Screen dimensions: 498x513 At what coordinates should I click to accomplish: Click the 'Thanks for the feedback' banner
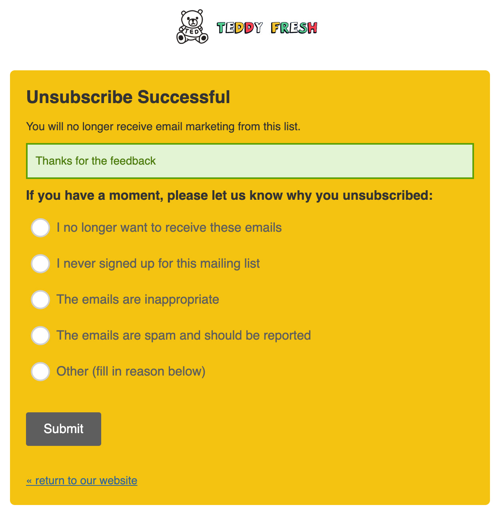(x=249, y=160)
